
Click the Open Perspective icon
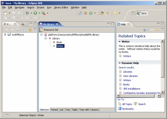[x=133, y=13]
